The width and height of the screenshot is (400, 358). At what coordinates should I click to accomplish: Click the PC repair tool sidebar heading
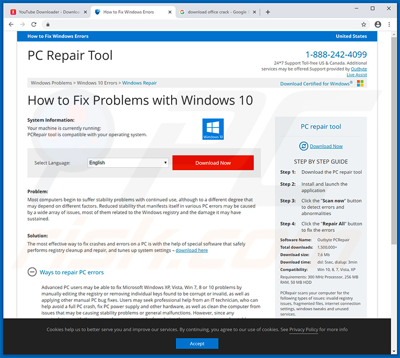click(x=321, y=127)
